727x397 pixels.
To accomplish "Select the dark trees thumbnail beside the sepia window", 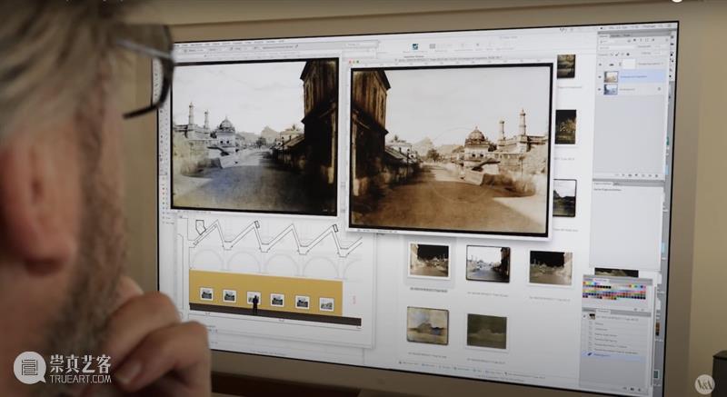I will click(565, 127).
